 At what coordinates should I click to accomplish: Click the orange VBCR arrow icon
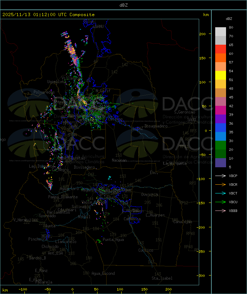tap(220, 184)
